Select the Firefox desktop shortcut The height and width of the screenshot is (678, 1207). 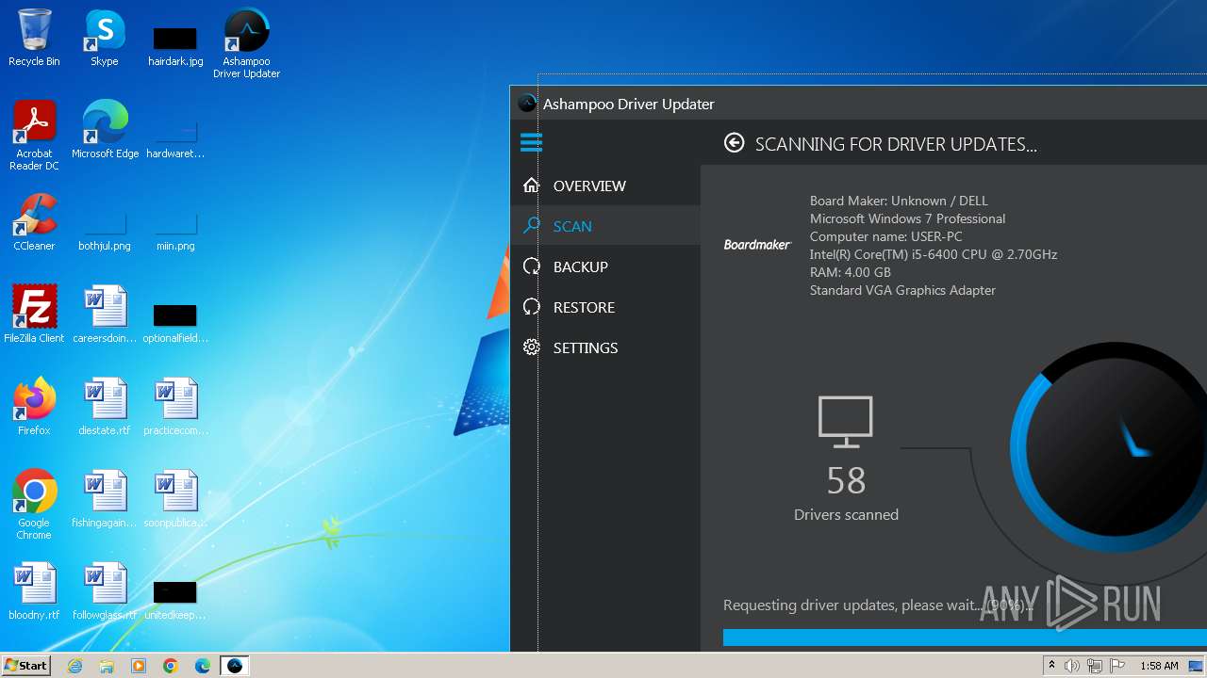tap(34, 407)
